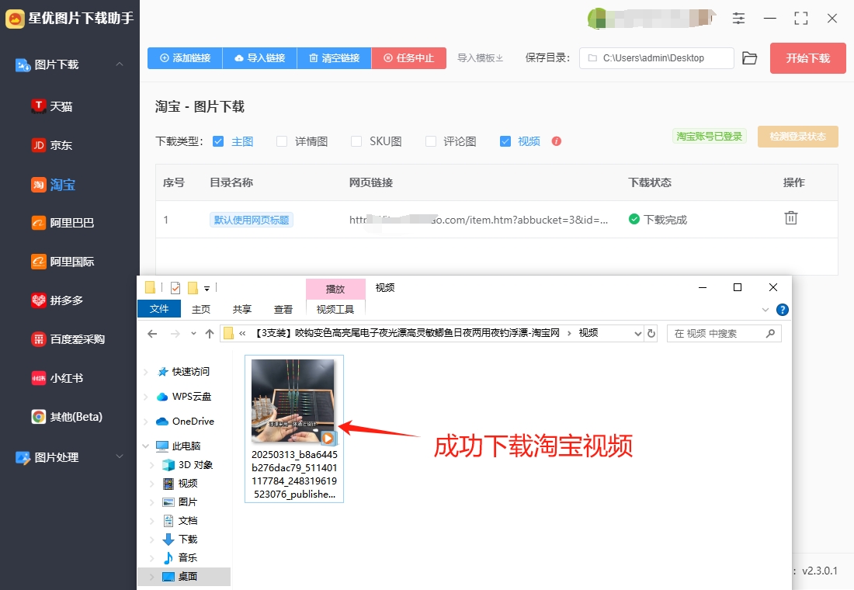Collapse the 图片下载 sidebar section

point(120,64)
